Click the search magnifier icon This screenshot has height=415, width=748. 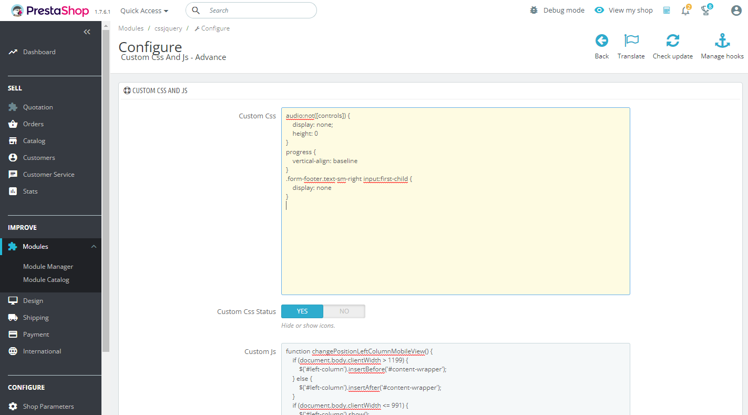(196, 11)
